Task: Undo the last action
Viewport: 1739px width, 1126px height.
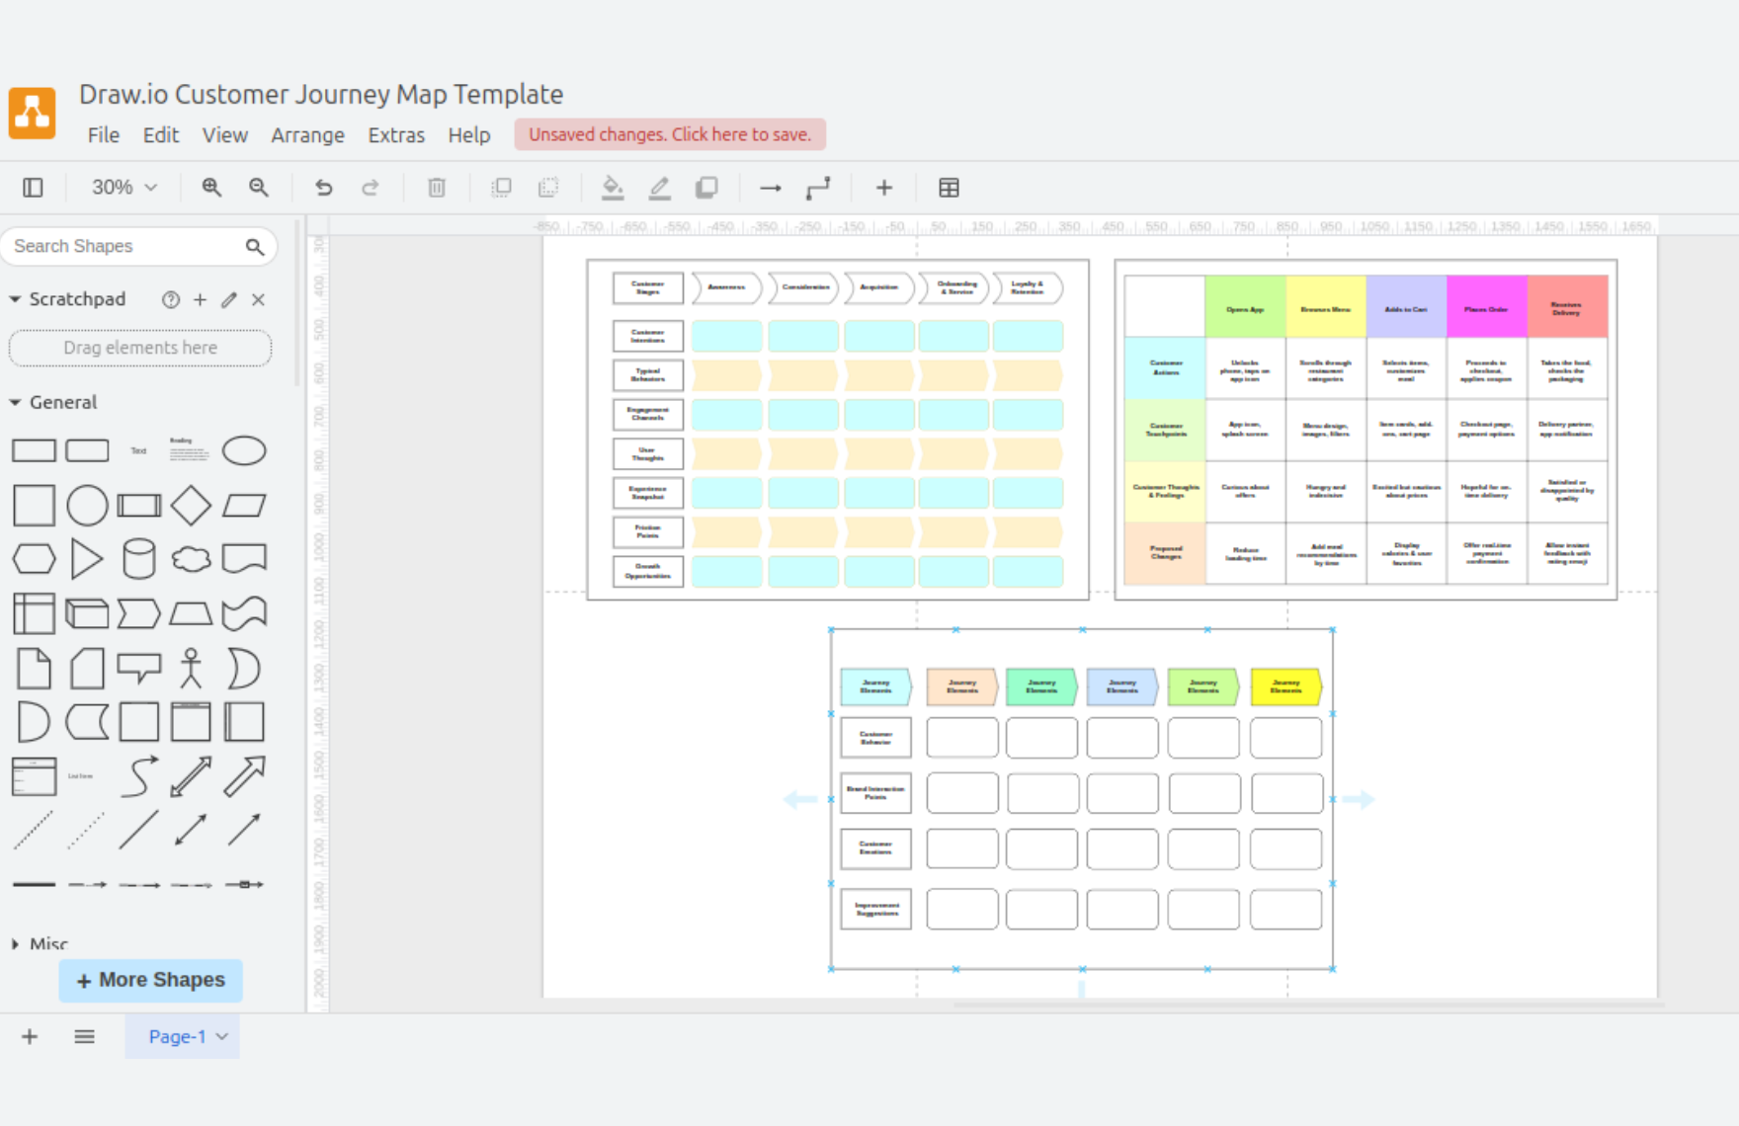Action: pos(323,188)
